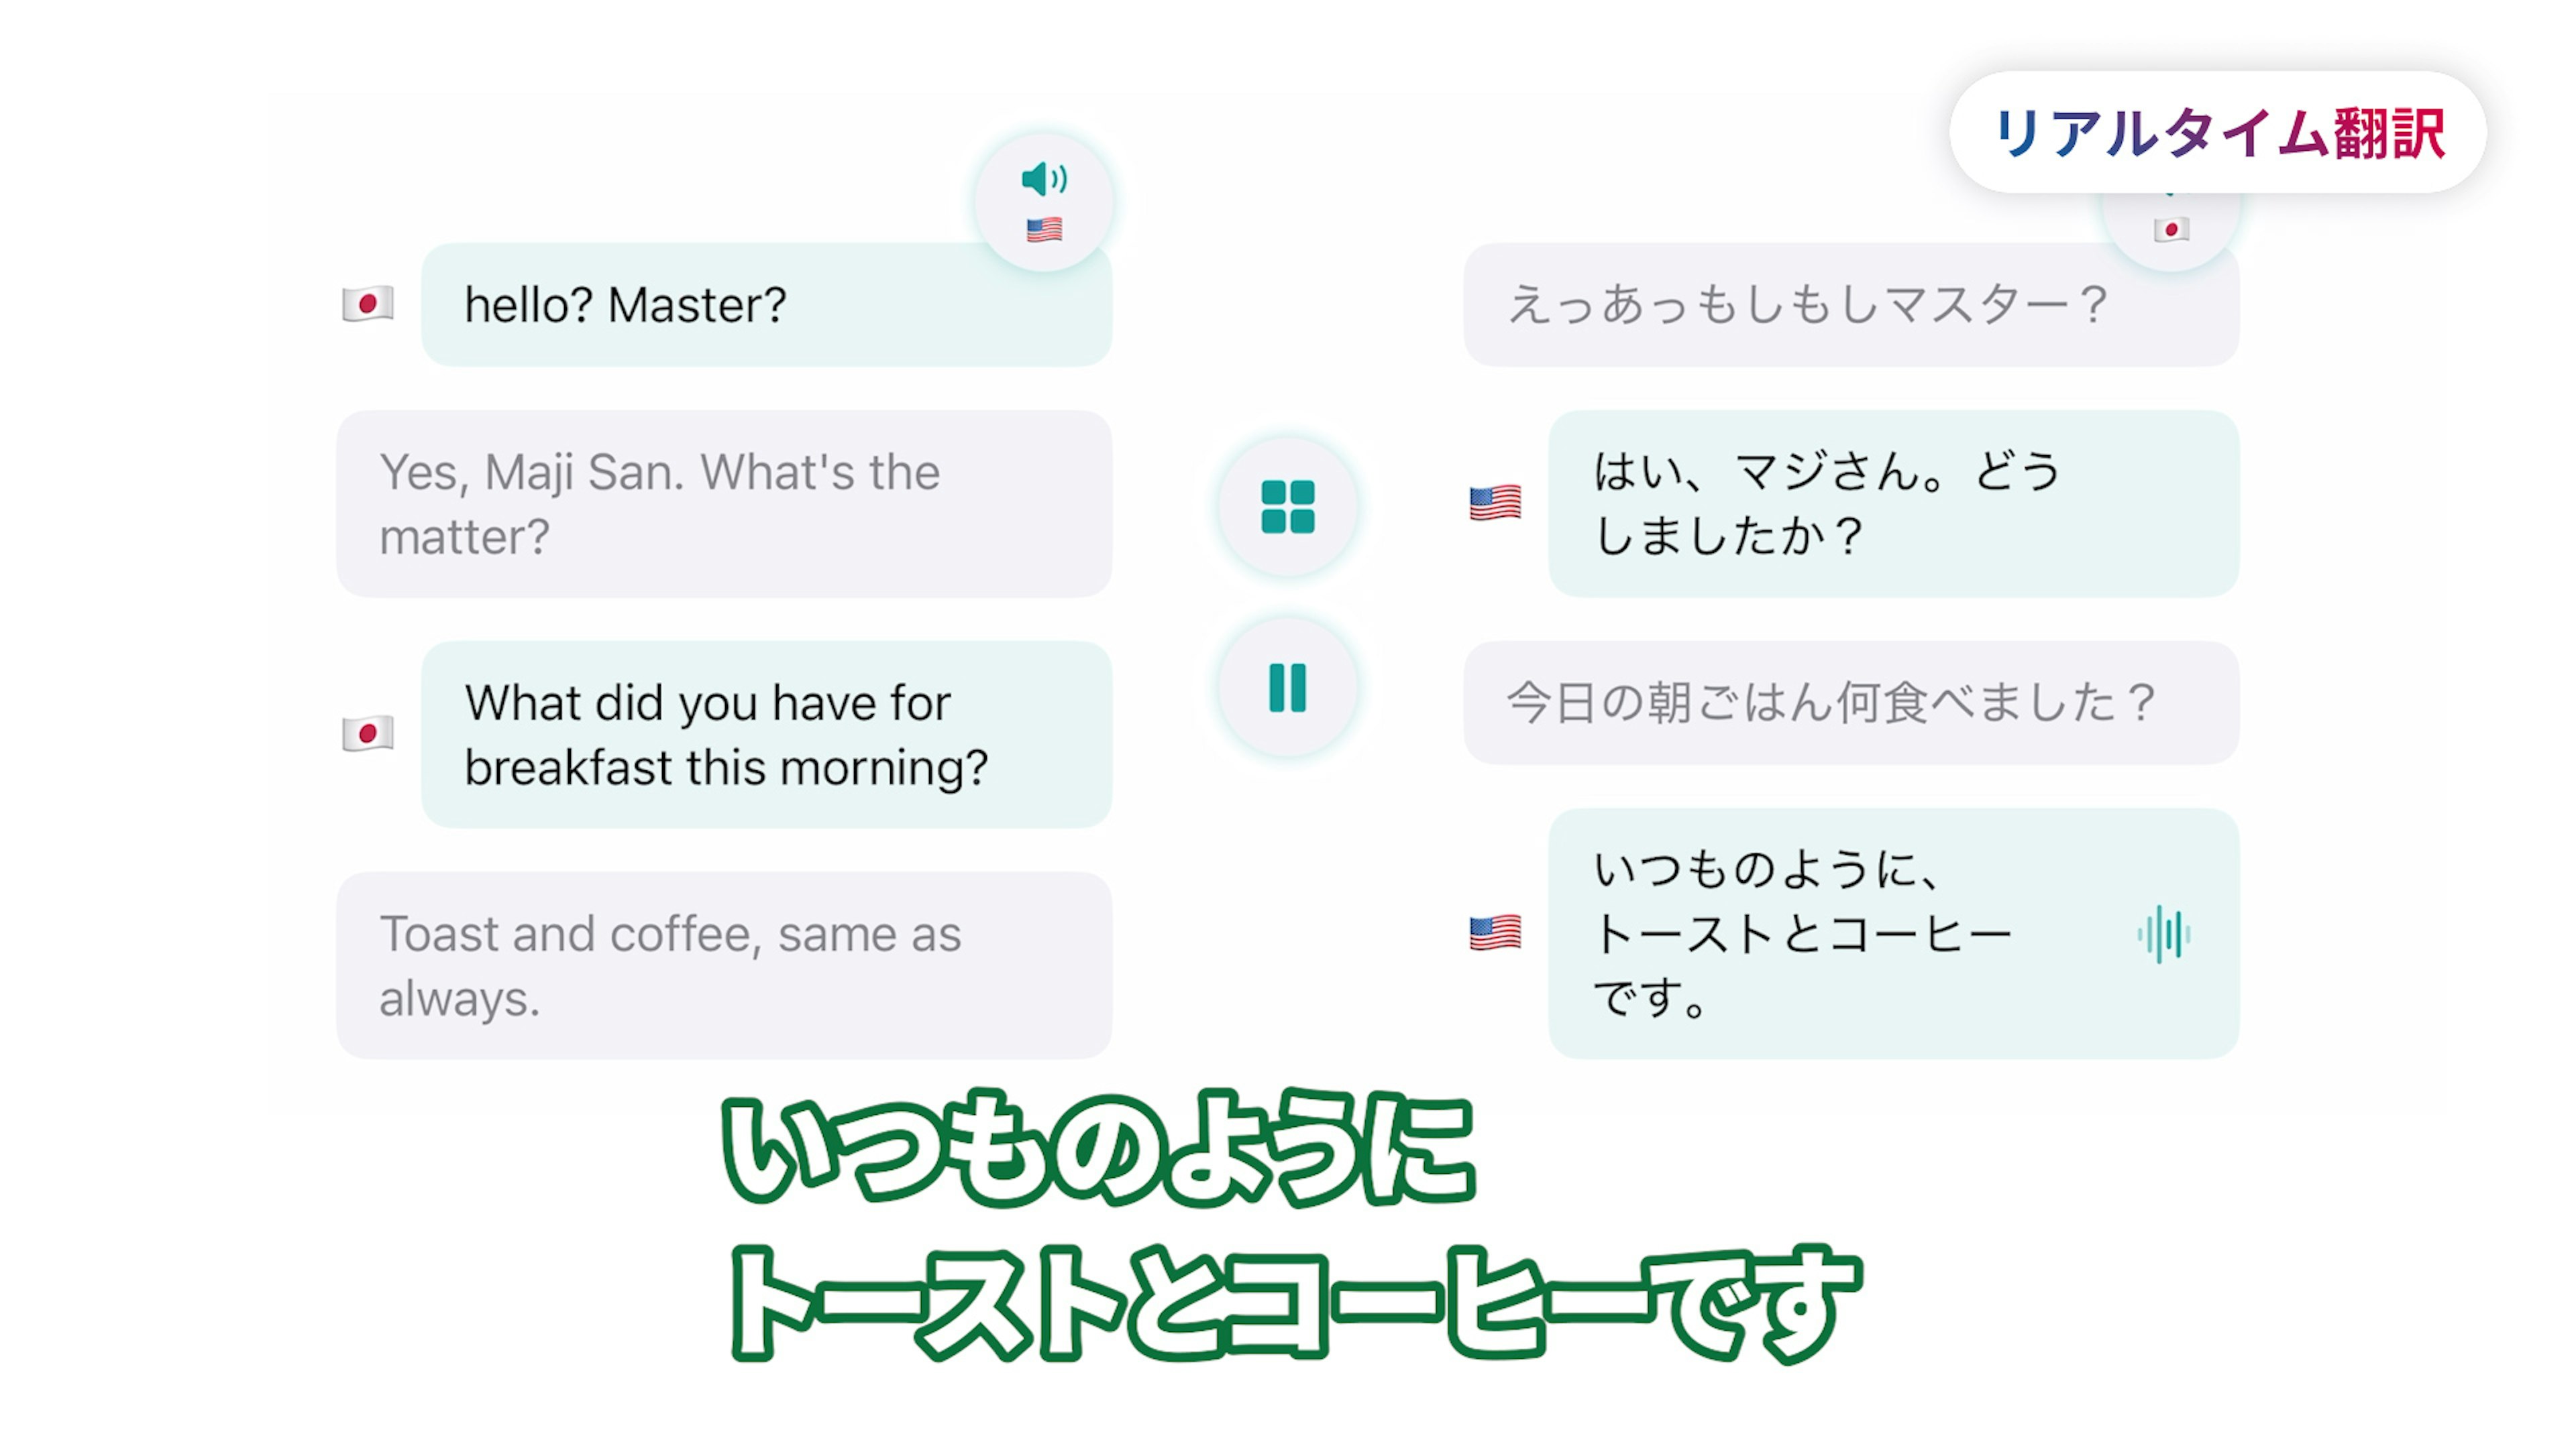Open the four-square grid menu button
Screen dimensions: 2576x1448
pos(1287,507)
